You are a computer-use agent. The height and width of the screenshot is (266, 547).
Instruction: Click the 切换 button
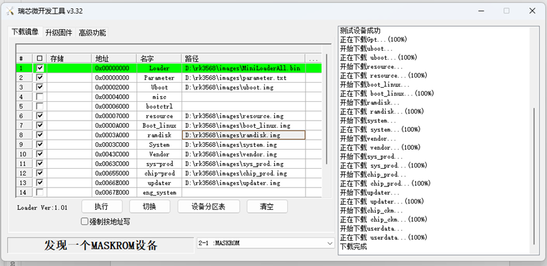tap(150, 207)
